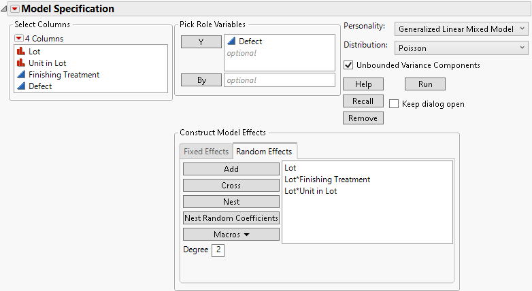This screenshot has height=291, width=532.
Task: Click the Finishing Treatment continuous icon
Action: (20, 75)
